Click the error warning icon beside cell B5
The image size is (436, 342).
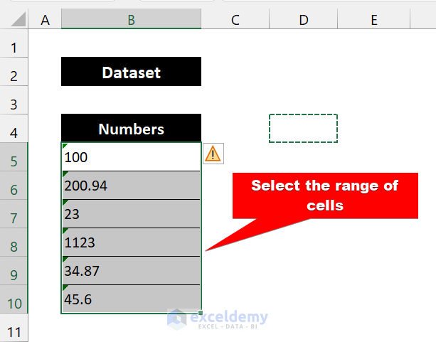pyautogui.click(x=213, y=154)
